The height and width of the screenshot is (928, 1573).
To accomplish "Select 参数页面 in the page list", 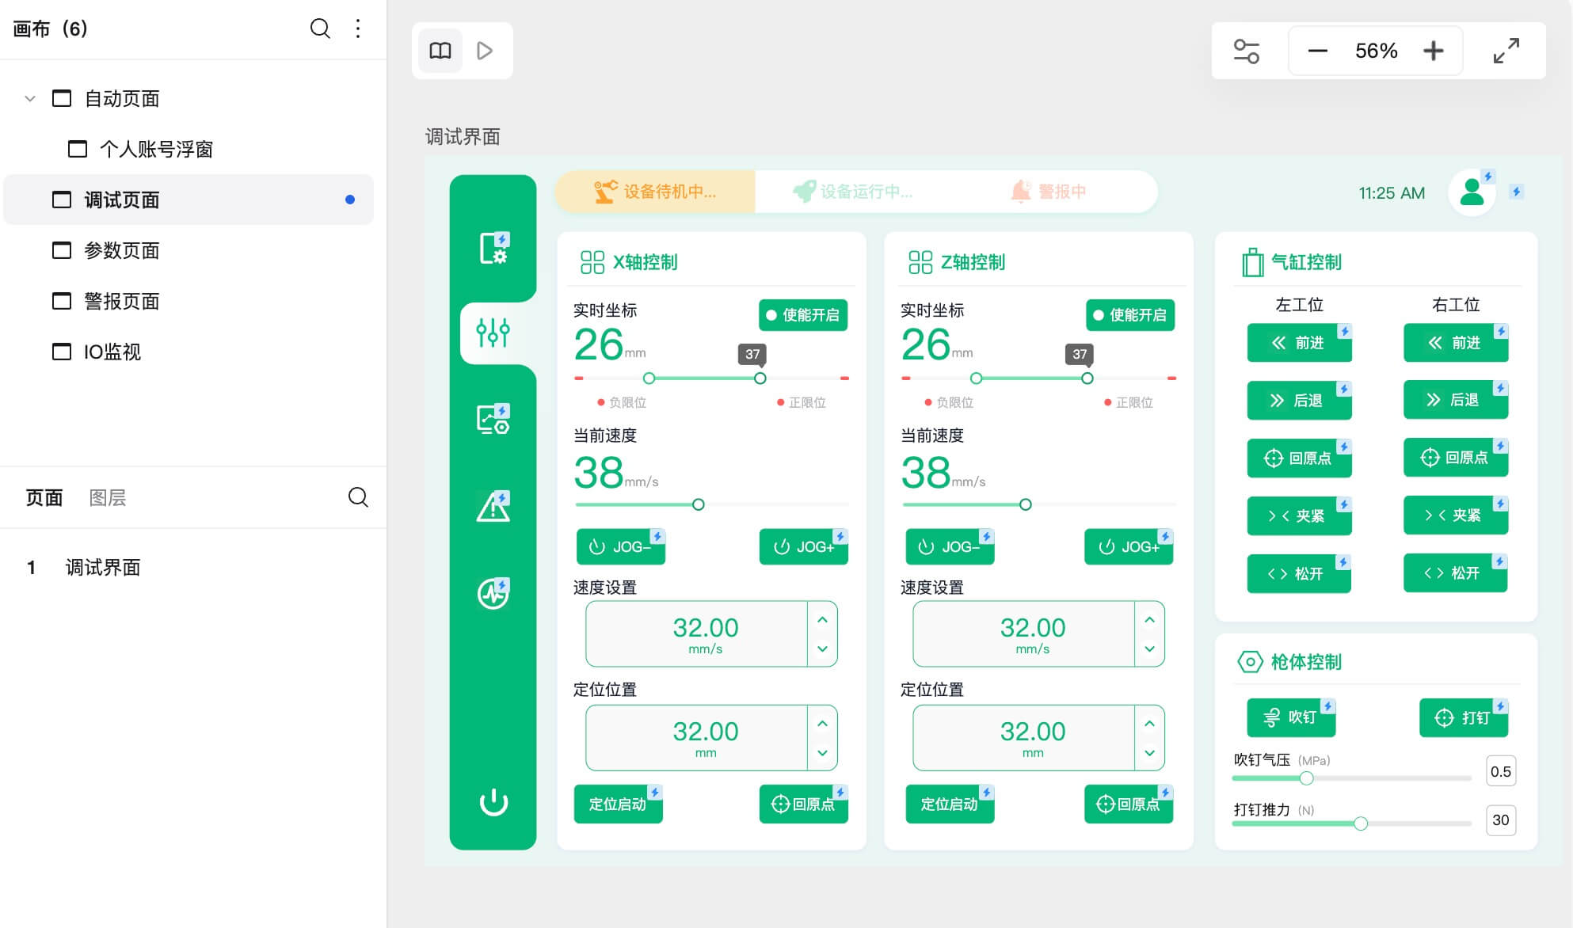I will (122, 250).
